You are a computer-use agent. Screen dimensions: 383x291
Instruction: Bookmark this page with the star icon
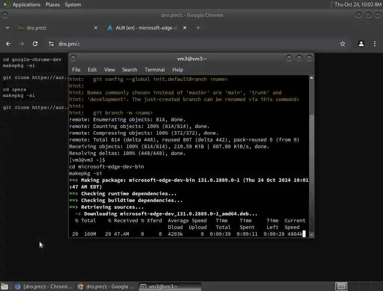pos(343,44)
